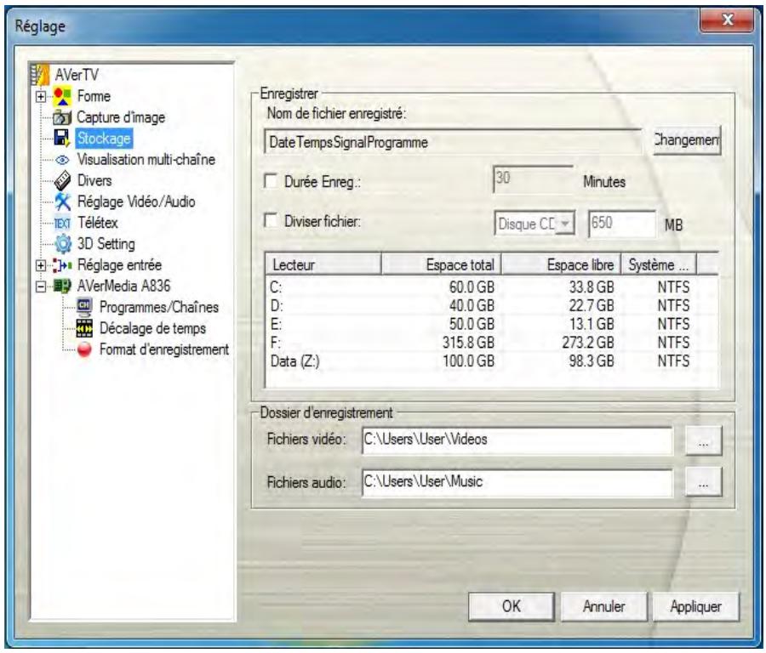The width and height of the screenshot is (766, 653).
Task: Select Programmes/Chaînes item
Action: coord(159,308)
